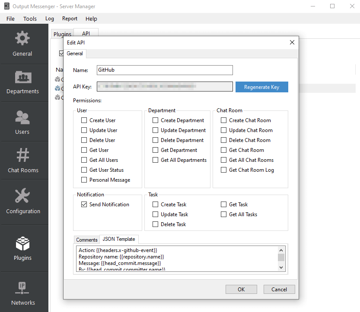Enable Delete Task permission

point(156,224)
